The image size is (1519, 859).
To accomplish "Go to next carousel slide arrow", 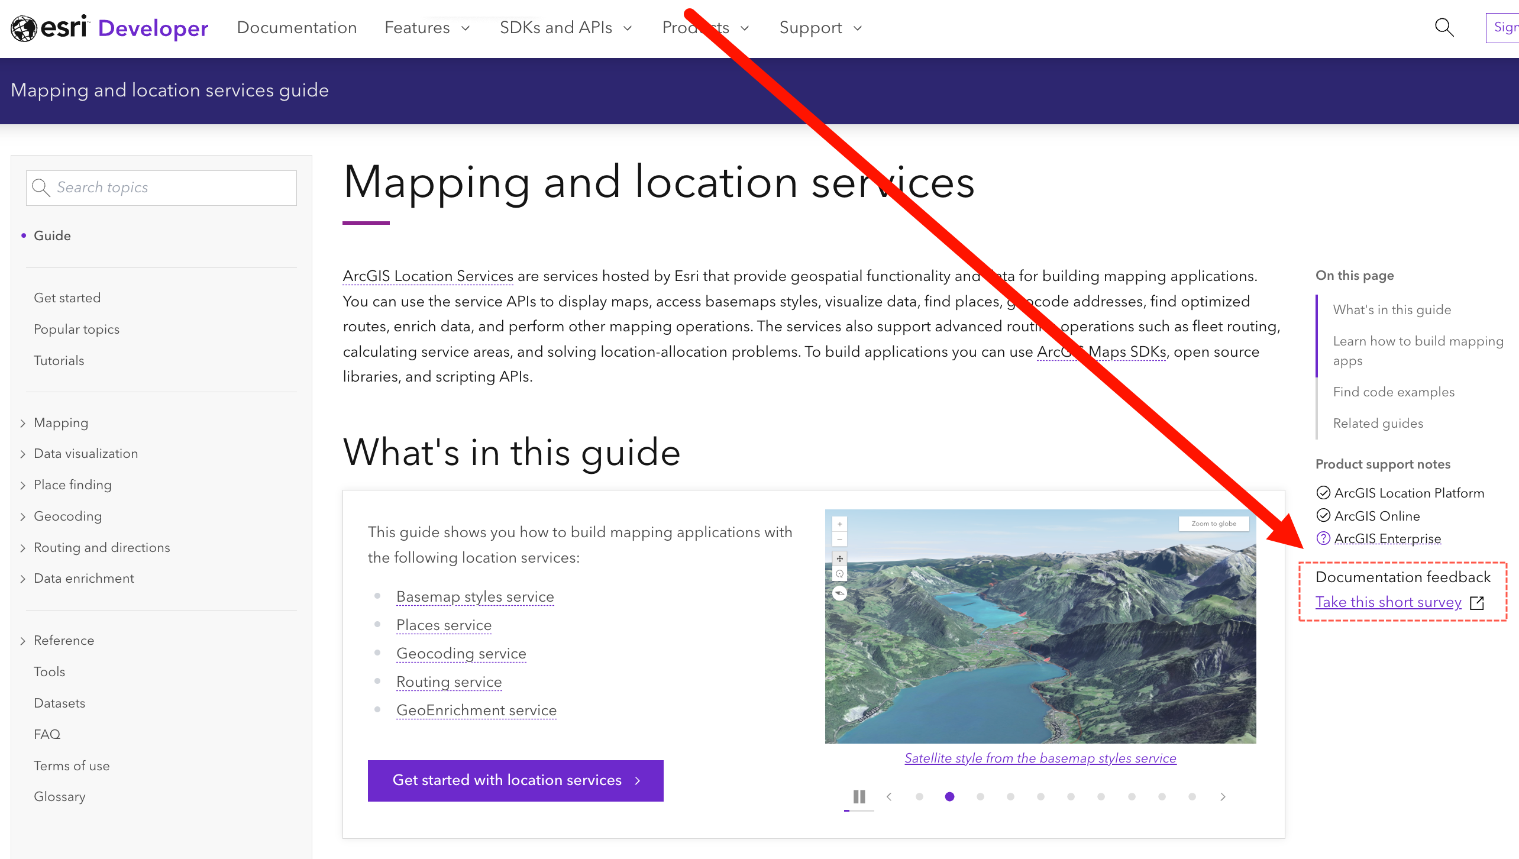I will pos(1223,797).
